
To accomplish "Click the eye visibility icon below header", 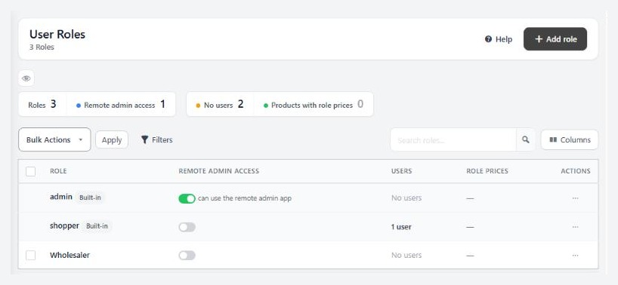I will pos(26,78).
